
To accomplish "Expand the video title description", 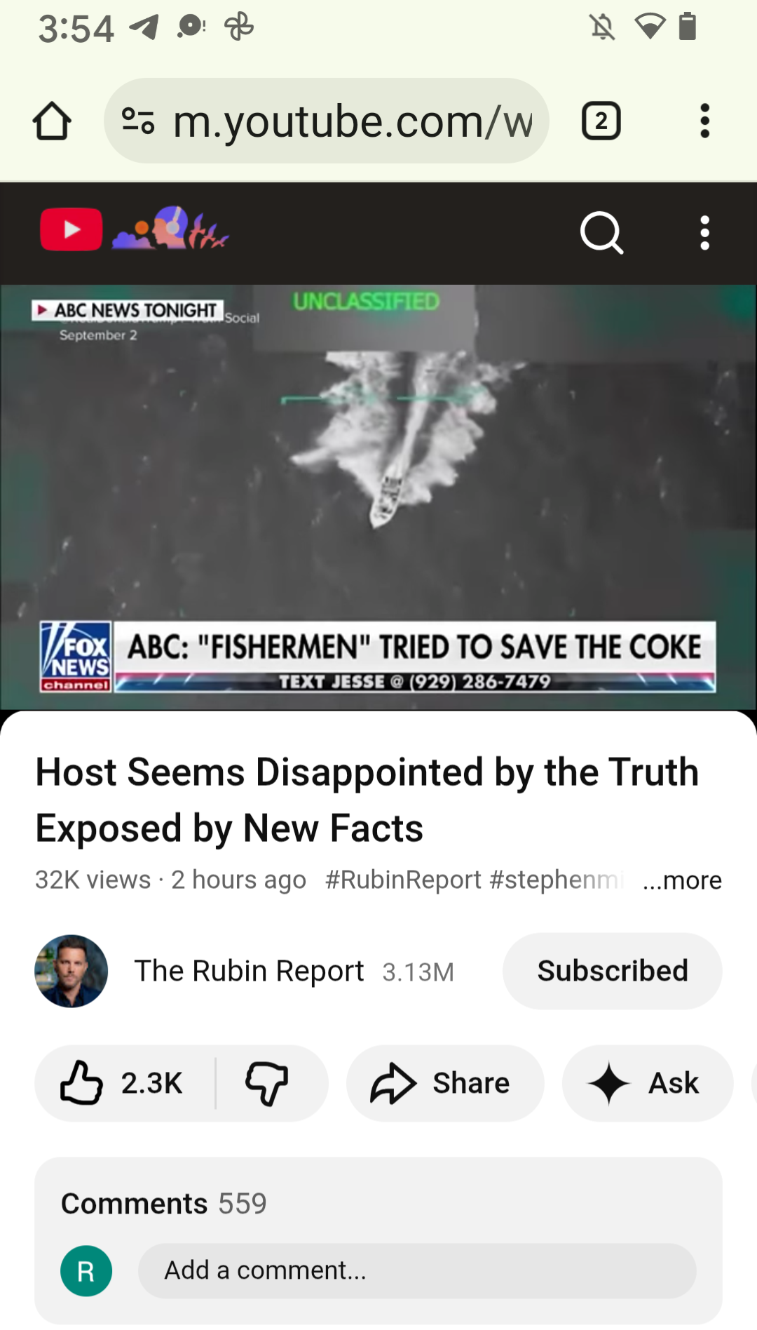I will point(367,800).
